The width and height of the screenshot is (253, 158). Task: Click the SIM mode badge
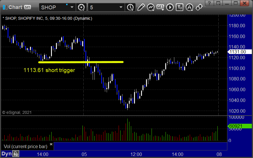(28, 7)
